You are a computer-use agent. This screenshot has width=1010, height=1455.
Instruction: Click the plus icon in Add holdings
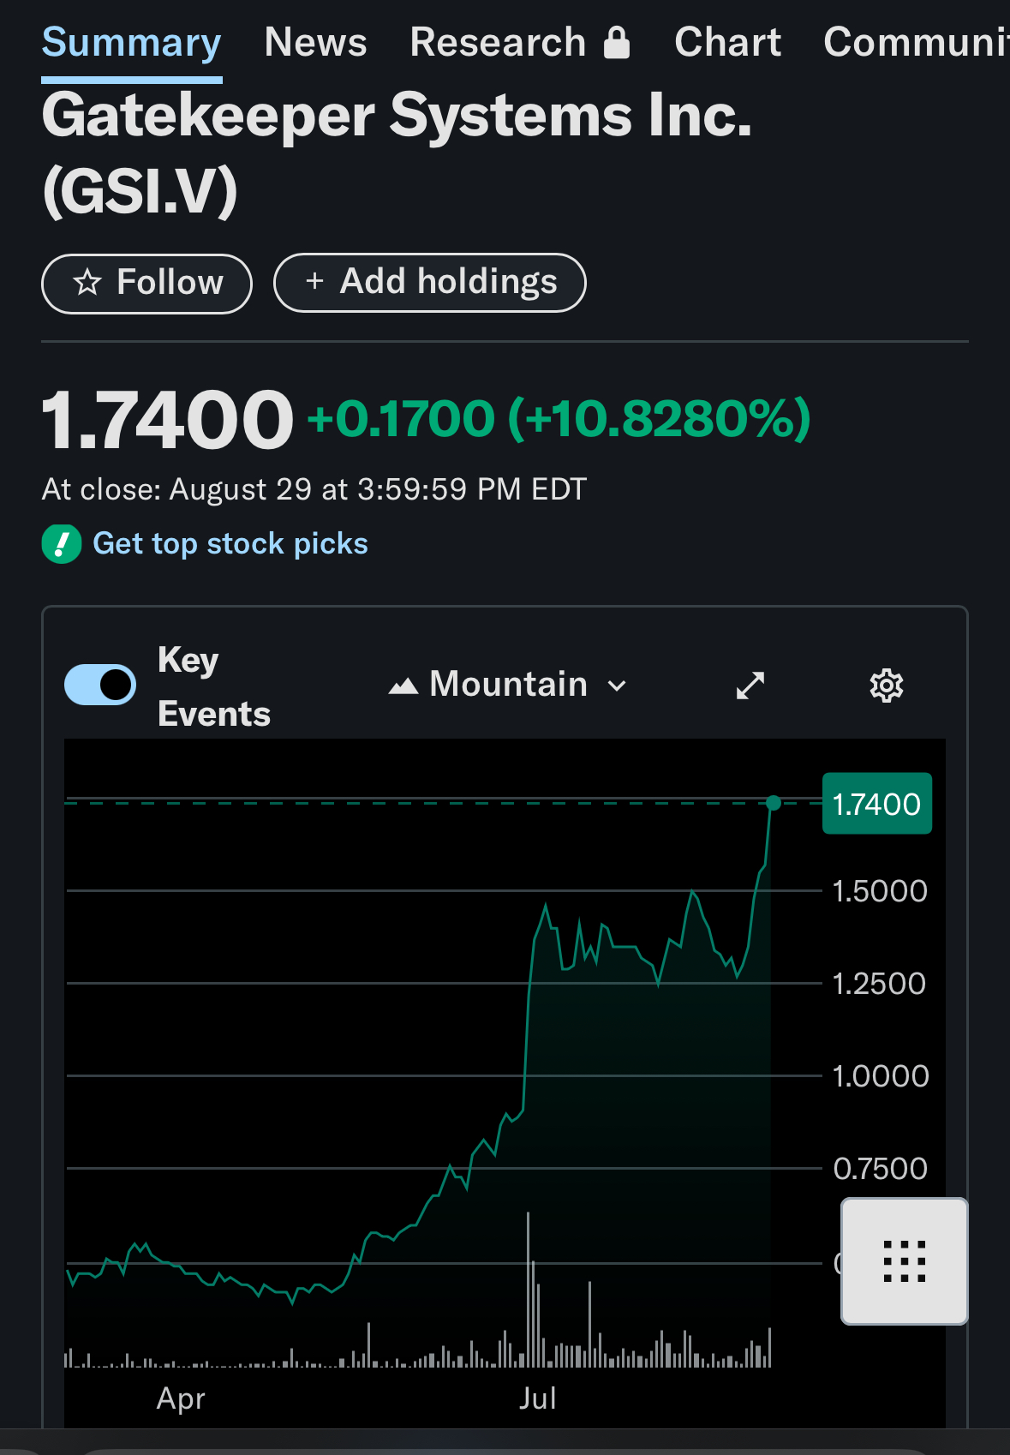click(x=314, y=281)
